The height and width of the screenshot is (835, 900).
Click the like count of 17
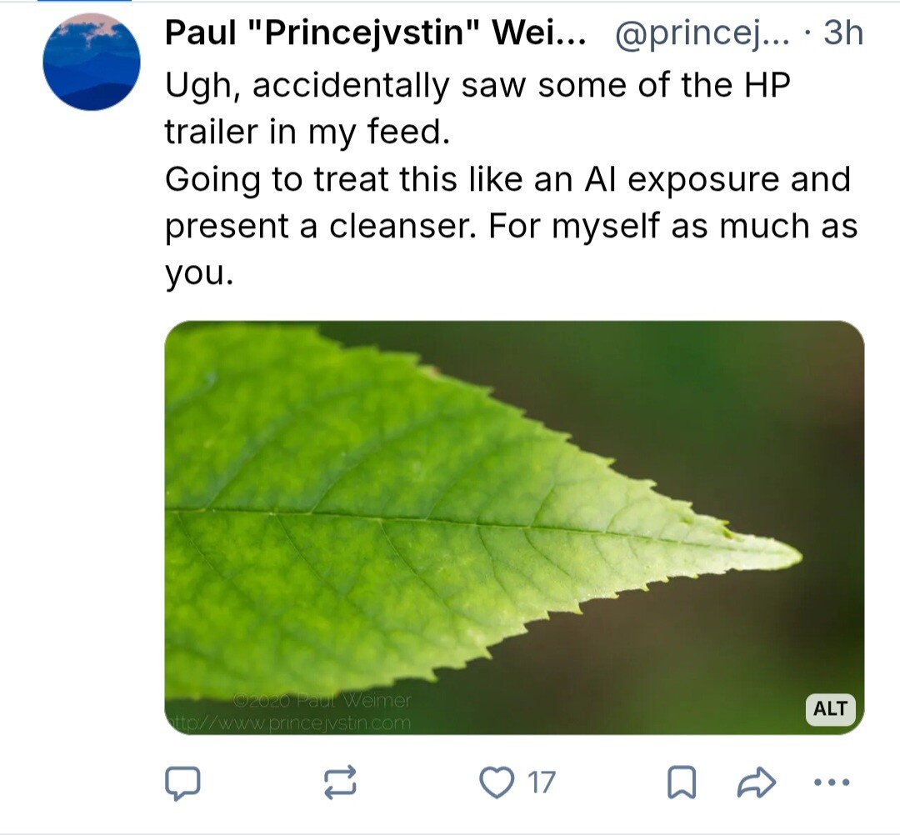point(542,782)
